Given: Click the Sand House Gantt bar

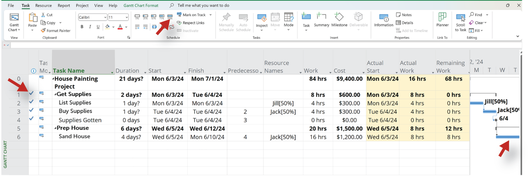Looking at the screenshot, I should click(x=508, y=136).
